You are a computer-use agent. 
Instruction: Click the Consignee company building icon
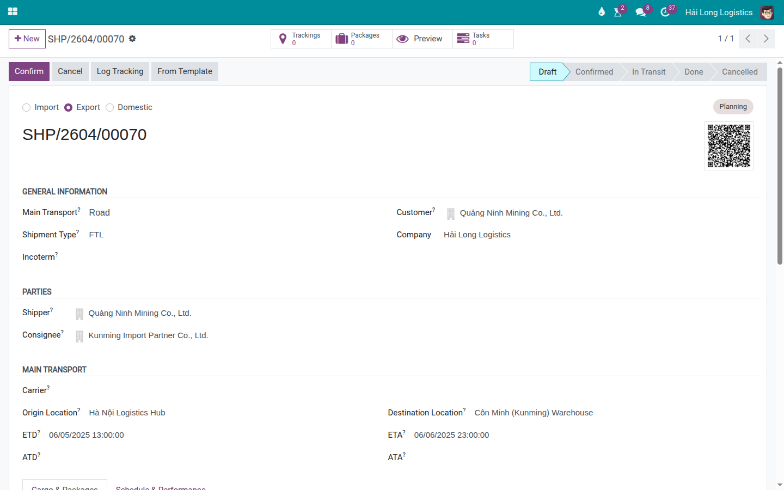click(79, 336)
